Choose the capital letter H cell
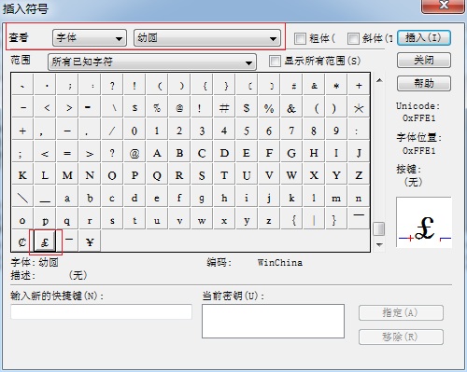Screen dimensions: 467x372 [x=314, y=153]
